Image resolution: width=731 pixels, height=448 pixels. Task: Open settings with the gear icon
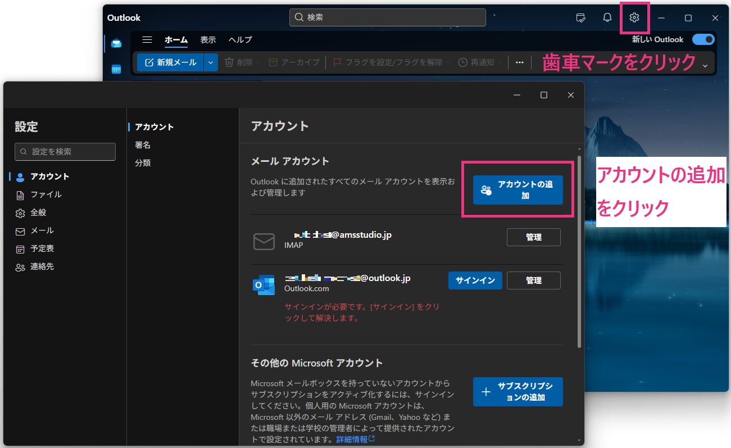tap(634, 18)
